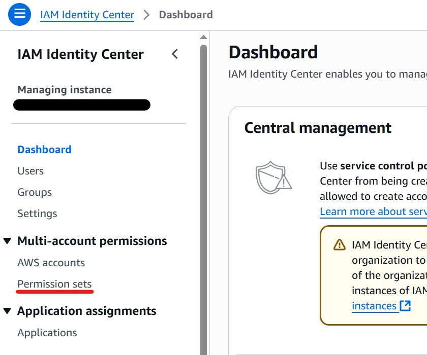This screenshot has height=355, width=427.
Task: Click the IAM Identity Center sidebar title
Action: (81, 54)
